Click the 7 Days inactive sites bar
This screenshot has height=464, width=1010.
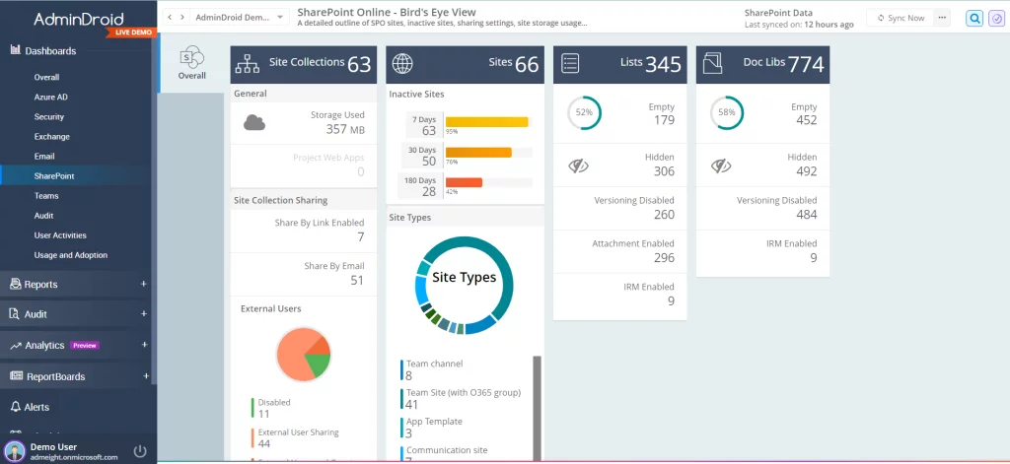pyautogui.click(x=486, y=122)
